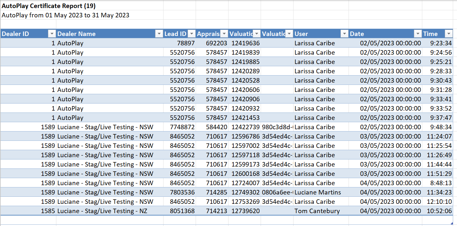Select the cell starting with 0806a6ee
Image resolution: width=457 pixels, height=226 pixels.
[277, 192]
